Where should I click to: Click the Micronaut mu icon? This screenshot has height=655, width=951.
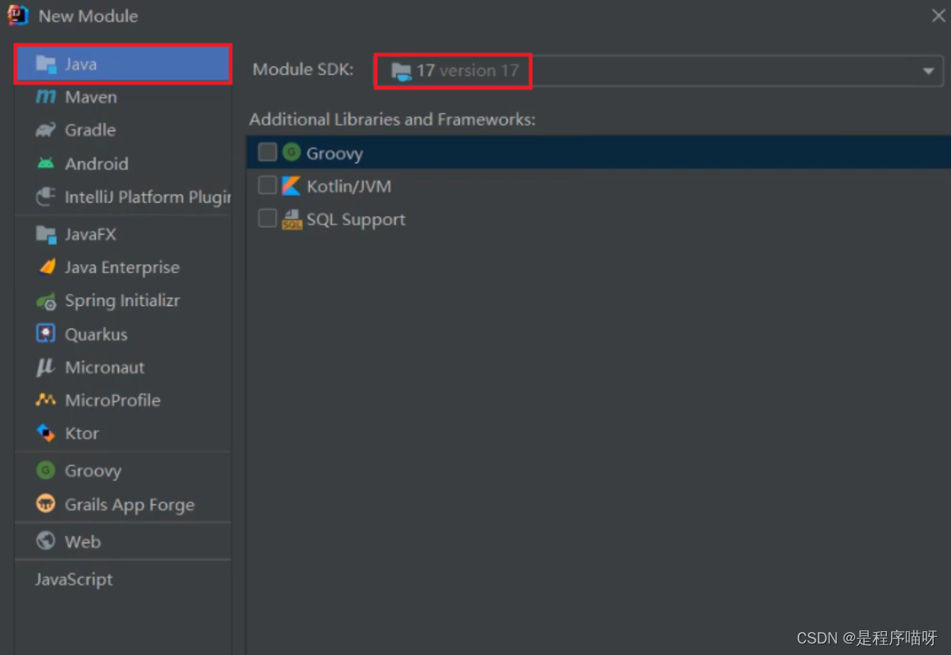(46, 367)
